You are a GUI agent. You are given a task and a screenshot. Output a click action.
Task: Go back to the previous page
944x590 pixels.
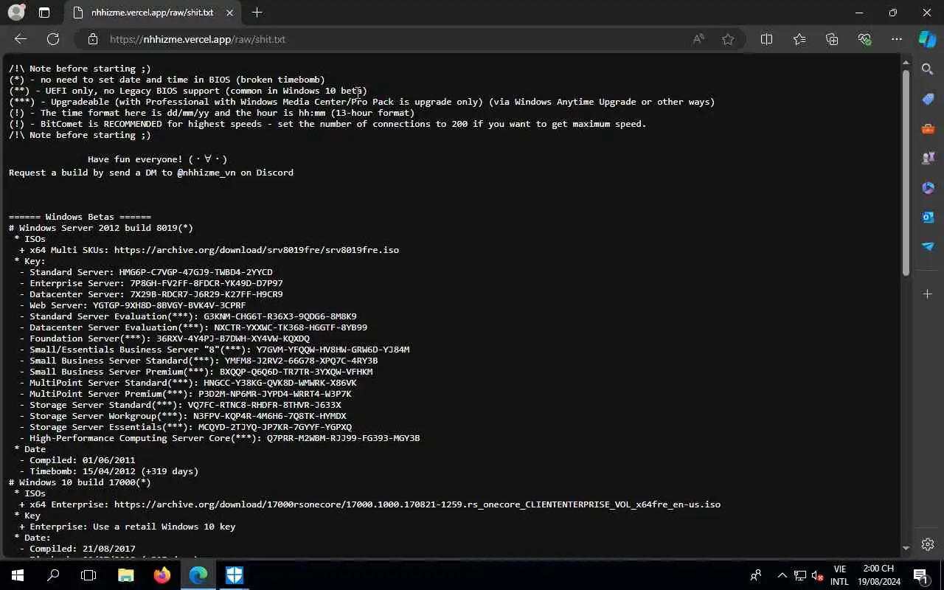[x=21, y=39]
